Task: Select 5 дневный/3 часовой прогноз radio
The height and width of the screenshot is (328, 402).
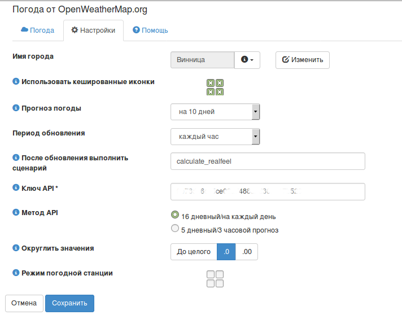Action: pos(175,228)
